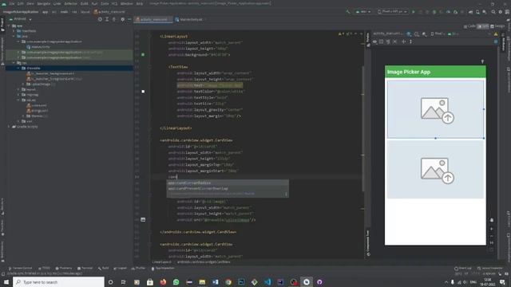Screen dimensions: 511x287
Task: Open Component Tree side panel
Action: tap(369, 243)
